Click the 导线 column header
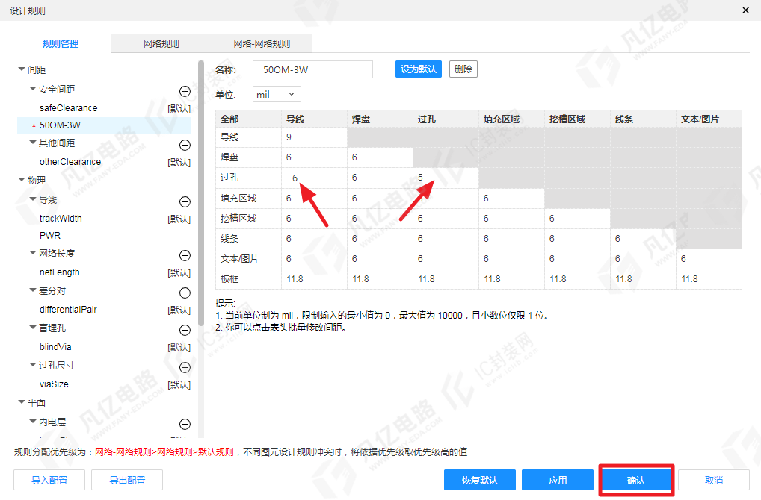Viewport: 761px width, 500px height. coord(314,119)
